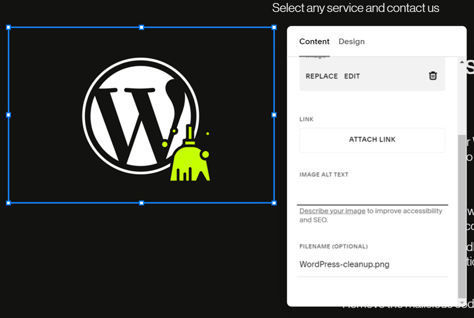Click the top-center resize handle of image
Image resolution: width=474 pixels, height=318 pixels.
coord(141,27)
